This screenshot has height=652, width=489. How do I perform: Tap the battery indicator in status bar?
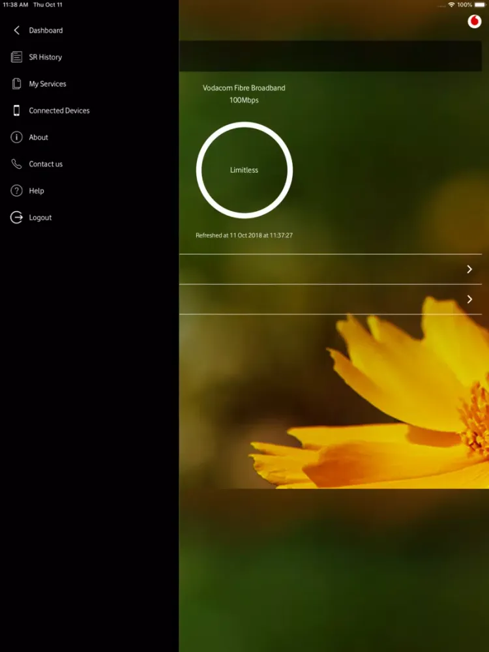480,5
